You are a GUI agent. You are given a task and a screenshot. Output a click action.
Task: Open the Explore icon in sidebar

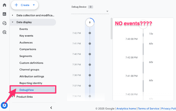(5, 23)
